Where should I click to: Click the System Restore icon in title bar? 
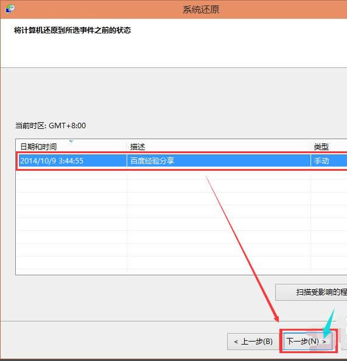point(10,9)
